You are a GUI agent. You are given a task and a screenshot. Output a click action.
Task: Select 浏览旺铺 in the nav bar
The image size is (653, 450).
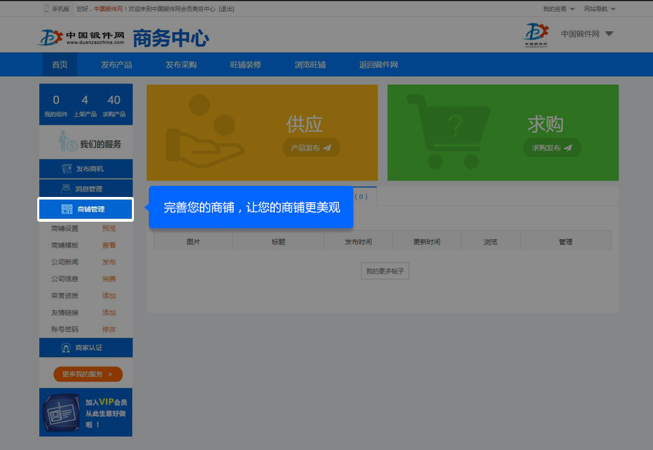tap(310, 65)
